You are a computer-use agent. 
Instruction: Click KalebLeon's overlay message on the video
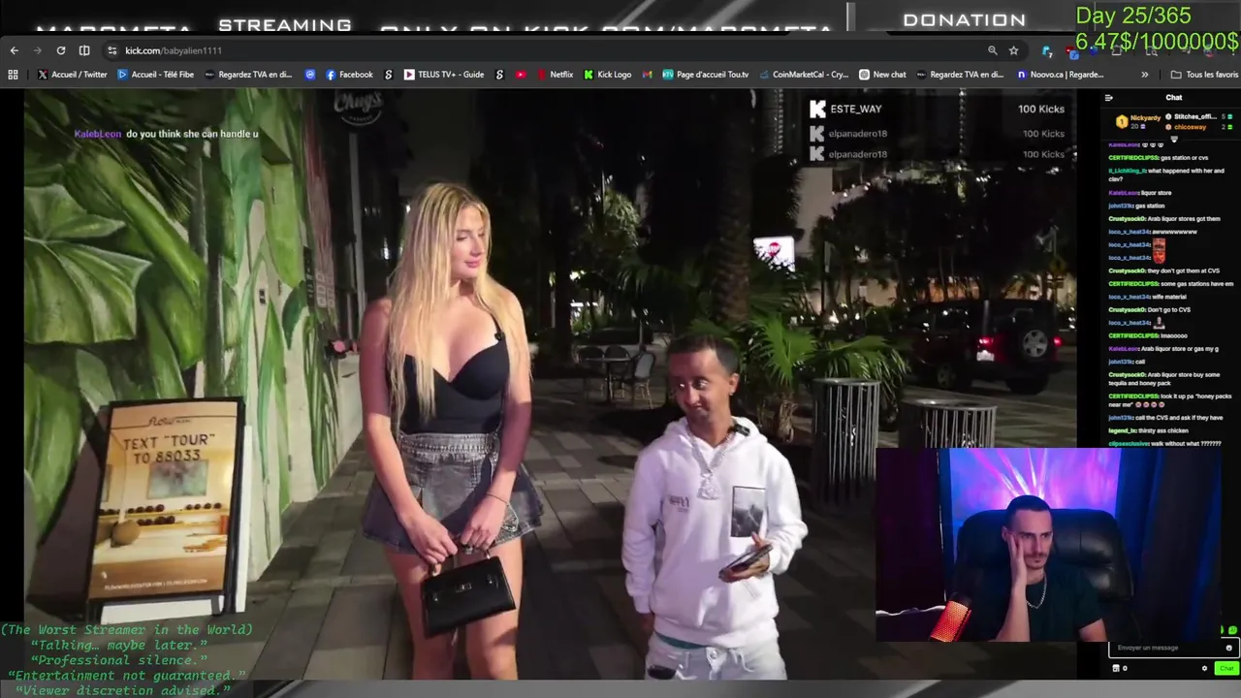(x=167, y=134)
